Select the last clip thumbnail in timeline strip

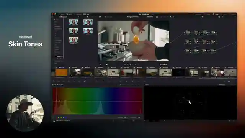(x=230, y=72)
